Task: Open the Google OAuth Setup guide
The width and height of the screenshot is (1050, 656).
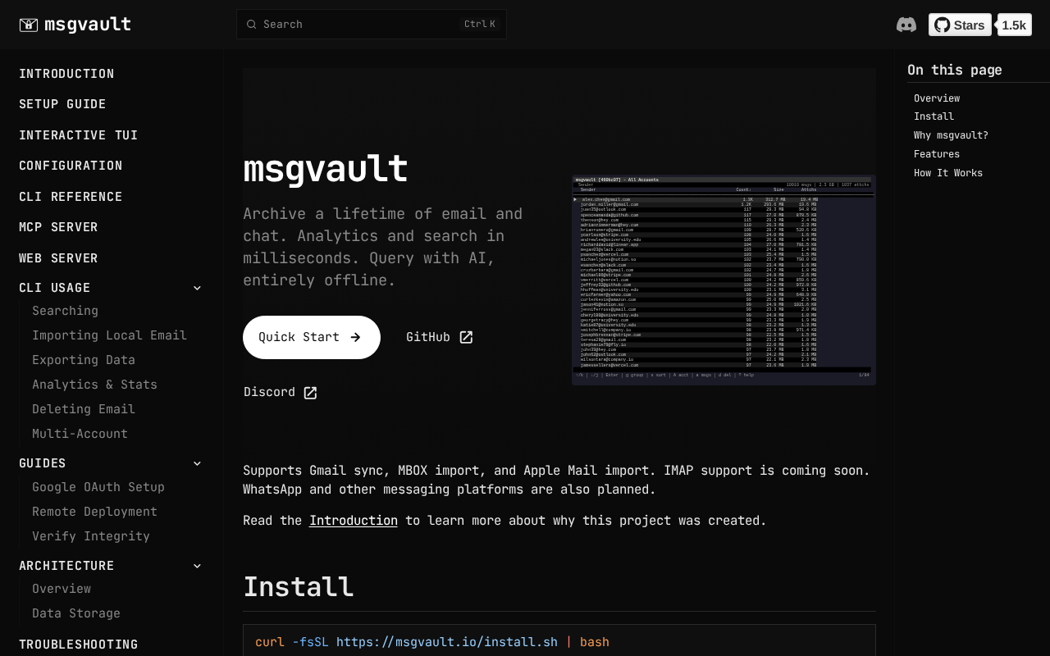Action: 98,487
